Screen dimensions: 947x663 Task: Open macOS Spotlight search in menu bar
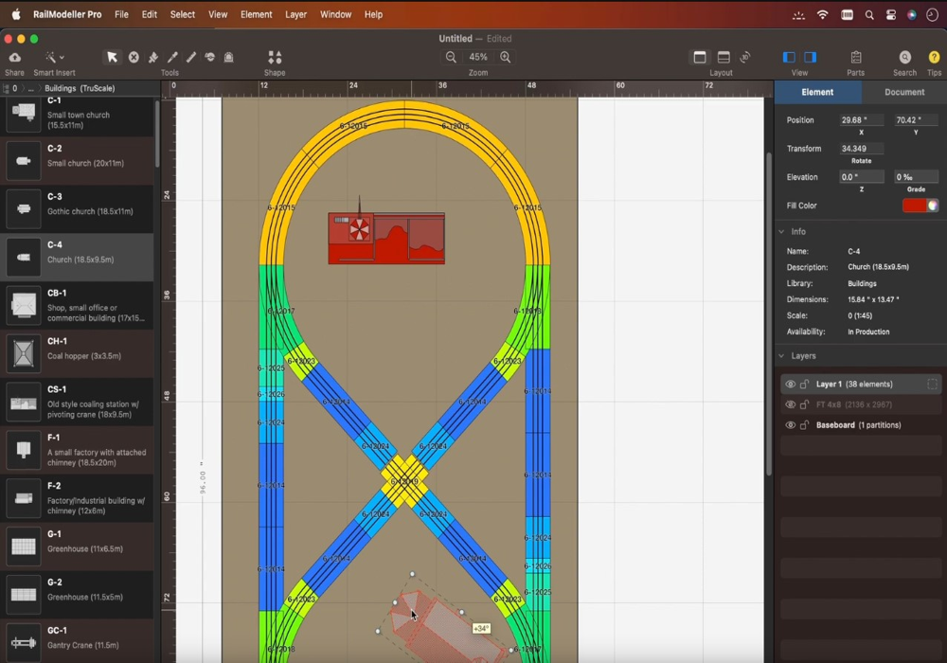(869, 15)
